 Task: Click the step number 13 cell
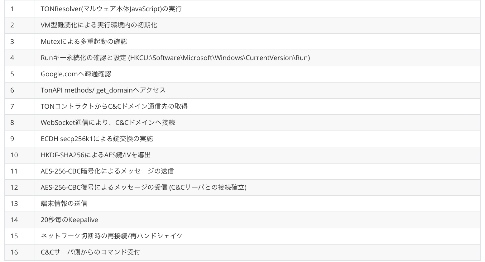20,203
